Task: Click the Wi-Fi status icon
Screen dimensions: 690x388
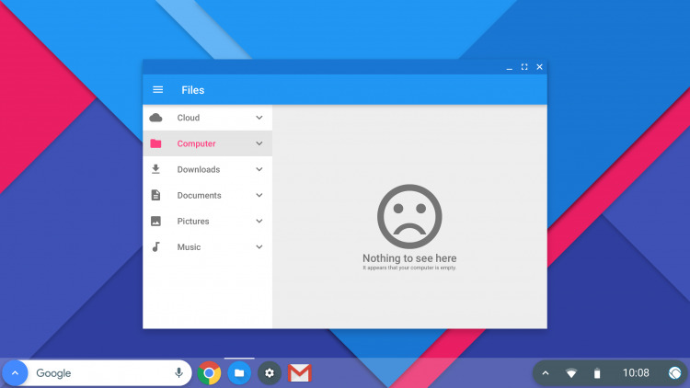Action: 571,373
